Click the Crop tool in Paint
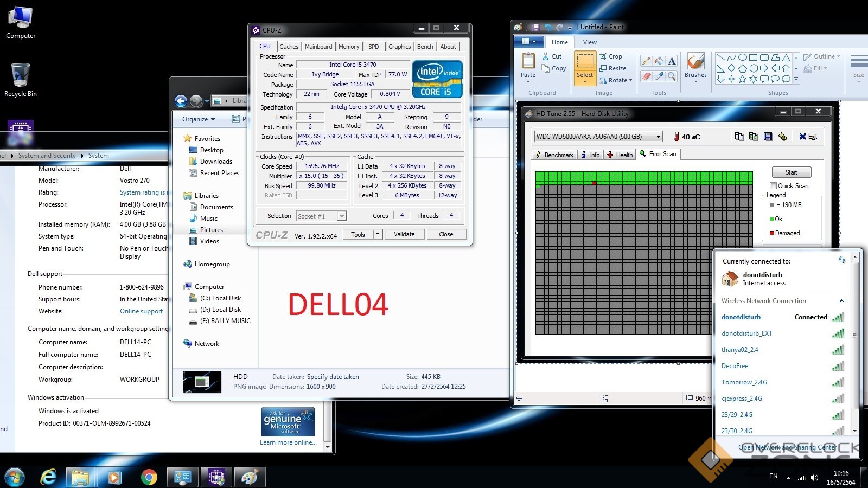Viewport: 868px width, 488px height. coord(611,56)
